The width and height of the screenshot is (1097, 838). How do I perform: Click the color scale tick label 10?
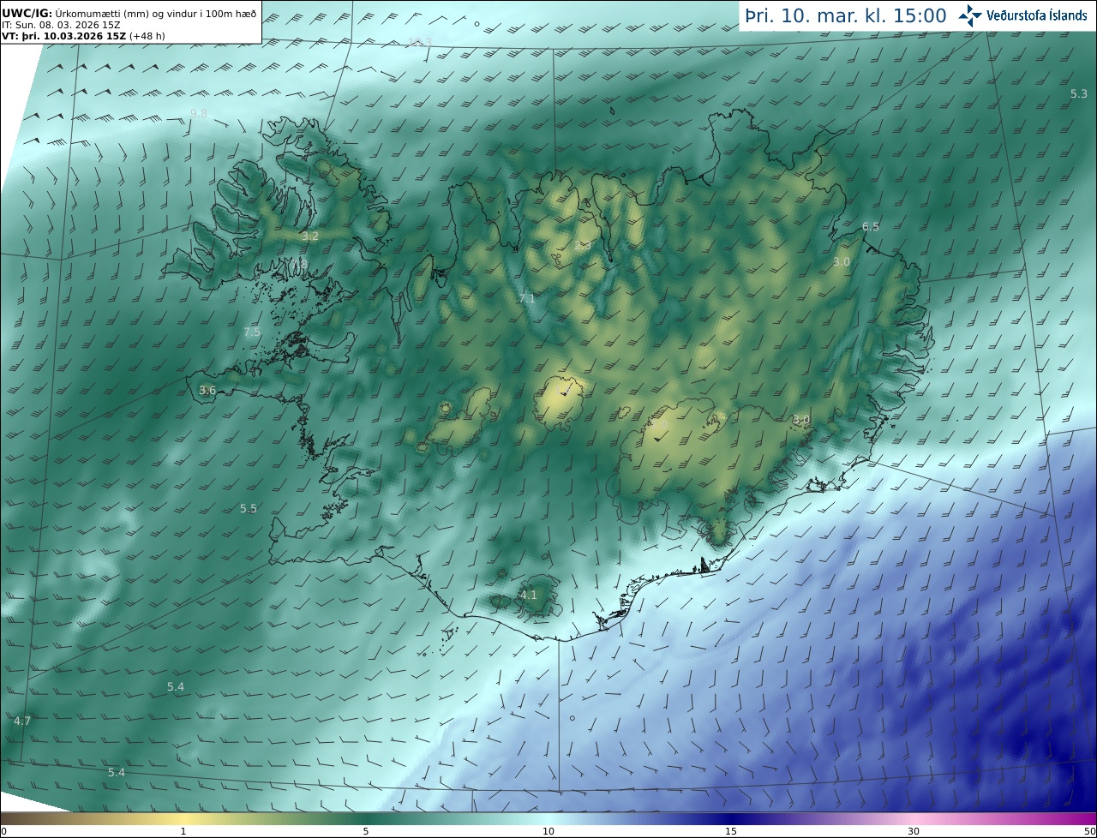548,831
